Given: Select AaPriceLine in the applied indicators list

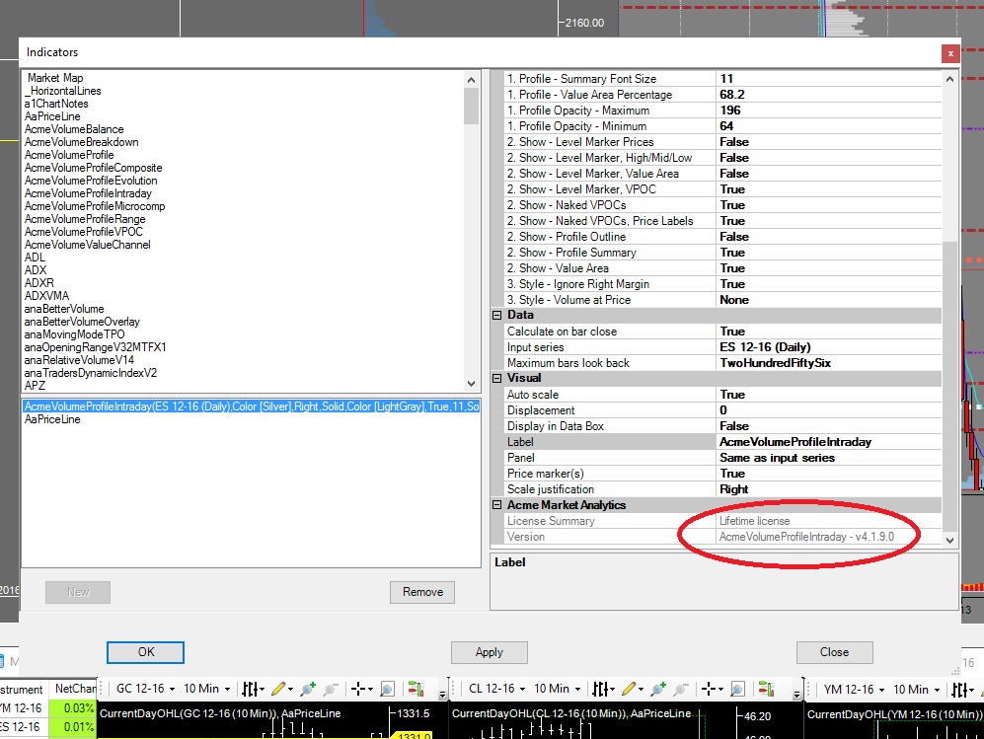Looking at the screenshot, I should (x=52, y=419).
